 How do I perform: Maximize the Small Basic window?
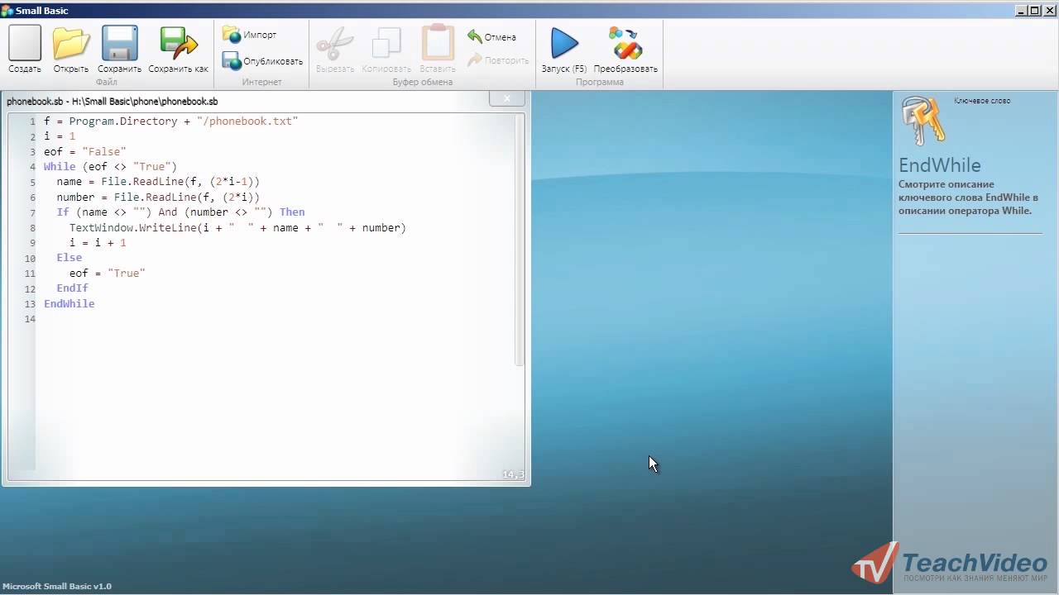pyautogui.click(x=1035, y=10)
